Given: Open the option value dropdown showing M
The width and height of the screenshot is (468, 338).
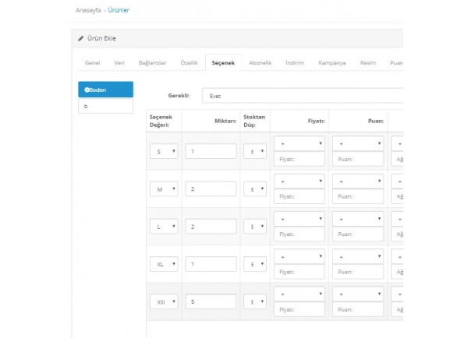Looking at the screenshot, I should coord(164,189).
